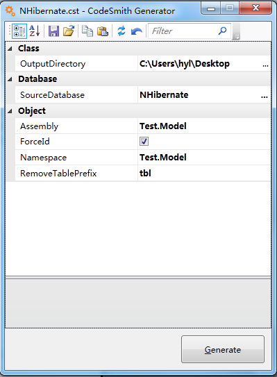Viewport: 277px width, 377px height.
Task: Minimize the CodeSmith Generator window
Action: coord(211,9)
